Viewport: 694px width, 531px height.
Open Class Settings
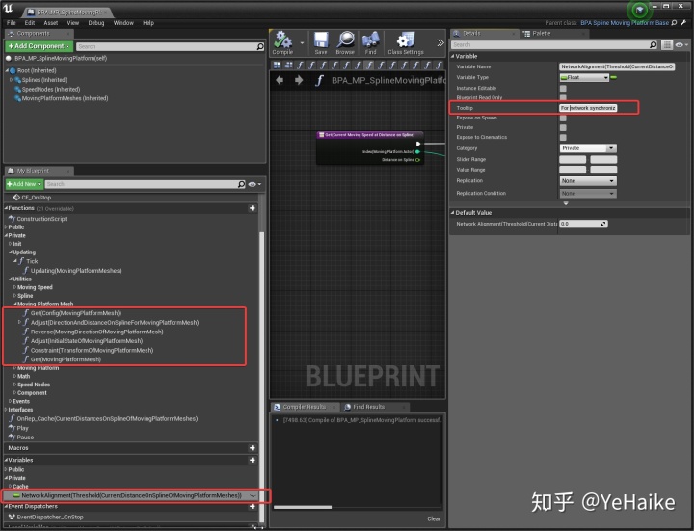click(406, 43)
